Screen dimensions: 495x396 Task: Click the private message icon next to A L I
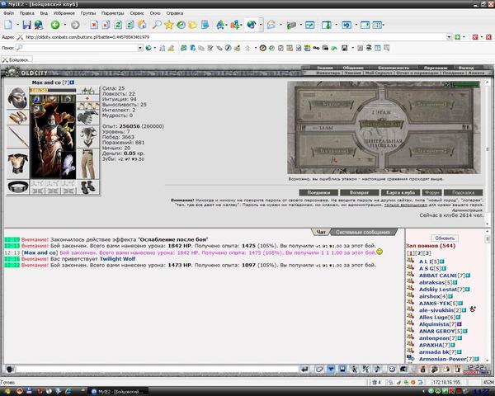[410, 261]
